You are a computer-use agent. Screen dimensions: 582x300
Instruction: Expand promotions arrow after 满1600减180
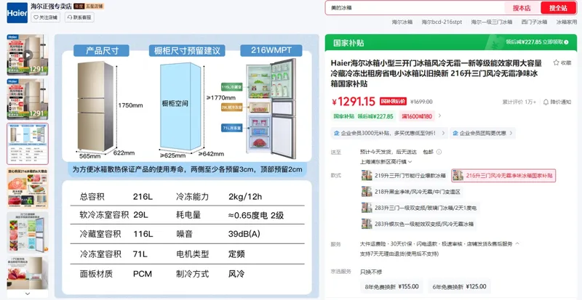440,116
